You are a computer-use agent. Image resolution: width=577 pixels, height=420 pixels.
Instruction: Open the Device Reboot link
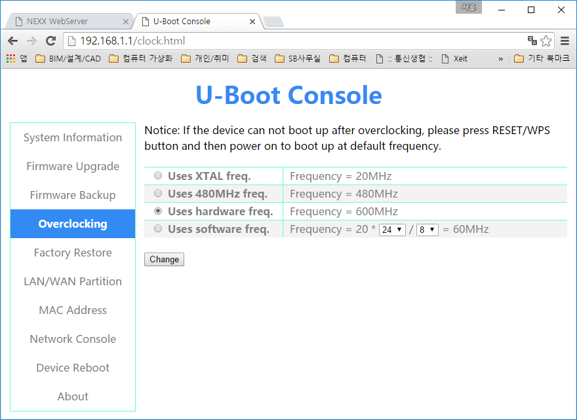click(73, 368)
